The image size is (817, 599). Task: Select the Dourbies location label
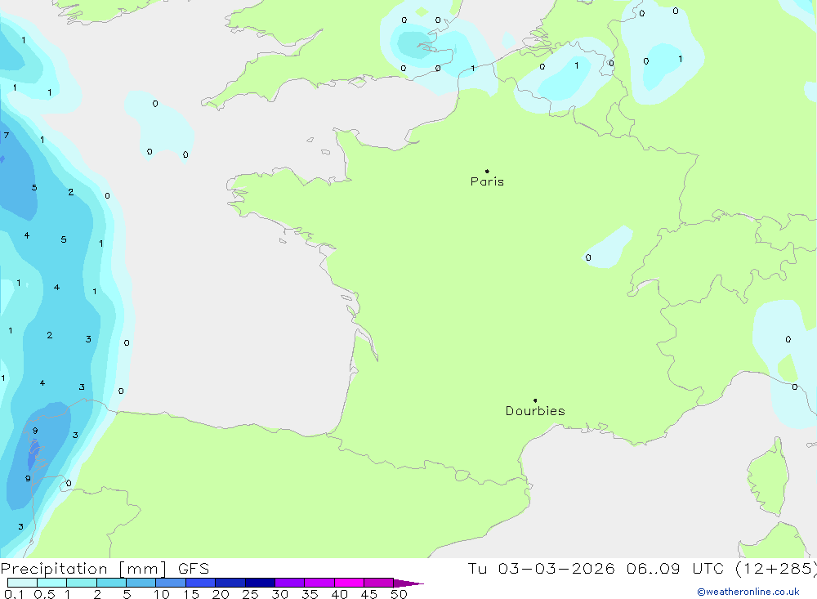click(x=535, y=411)
